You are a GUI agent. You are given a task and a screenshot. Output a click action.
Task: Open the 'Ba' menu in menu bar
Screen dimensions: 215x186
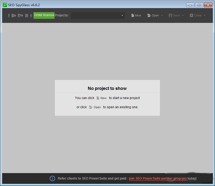(14, 15)
